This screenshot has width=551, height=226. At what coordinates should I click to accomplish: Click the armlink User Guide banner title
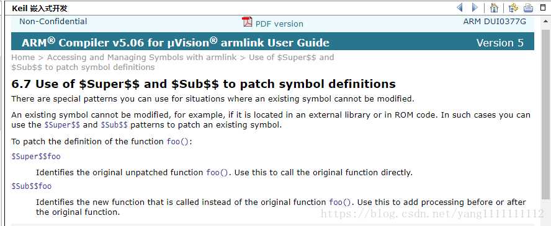[x=176, y=42]
